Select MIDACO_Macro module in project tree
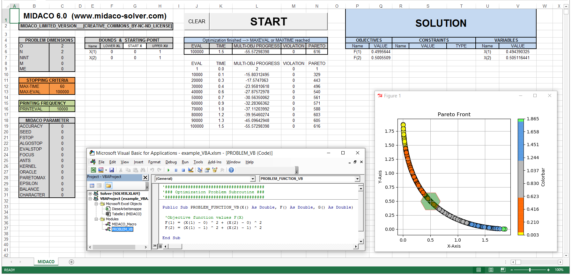The width and height of the screenshot is (572, 276). [124, 224]
